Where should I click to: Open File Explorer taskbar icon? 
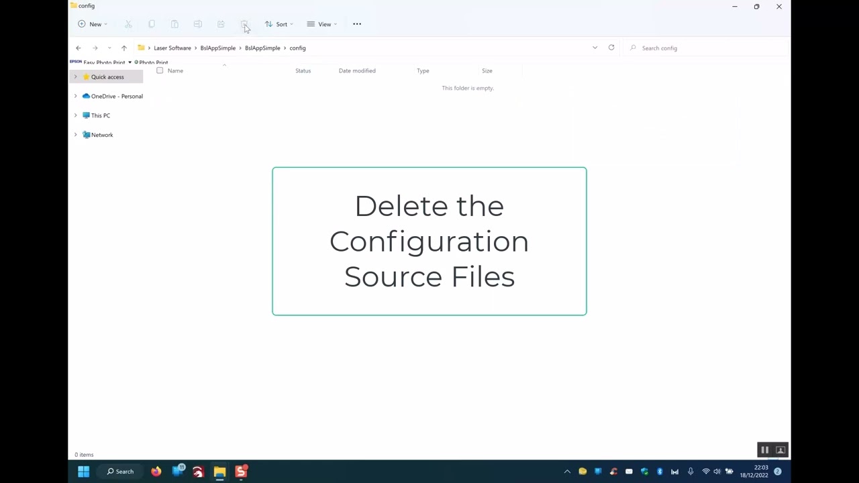point(219,472)
